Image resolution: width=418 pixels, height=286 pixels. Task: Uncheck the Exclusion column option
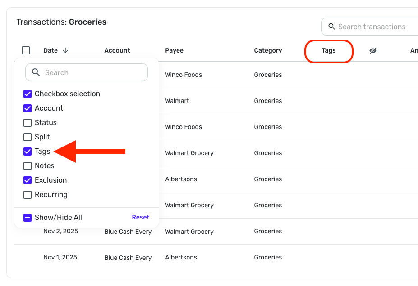[28, 180]
